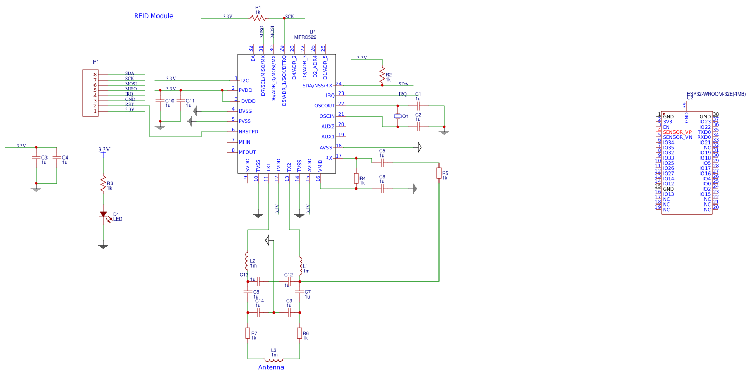Click the "RXD0" pin on ESP32
The image size is (752, 376).
click(x=704, y=137)
